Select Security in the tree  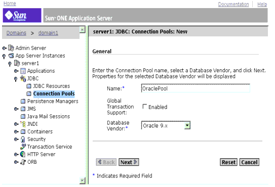[x=36, y=139]
